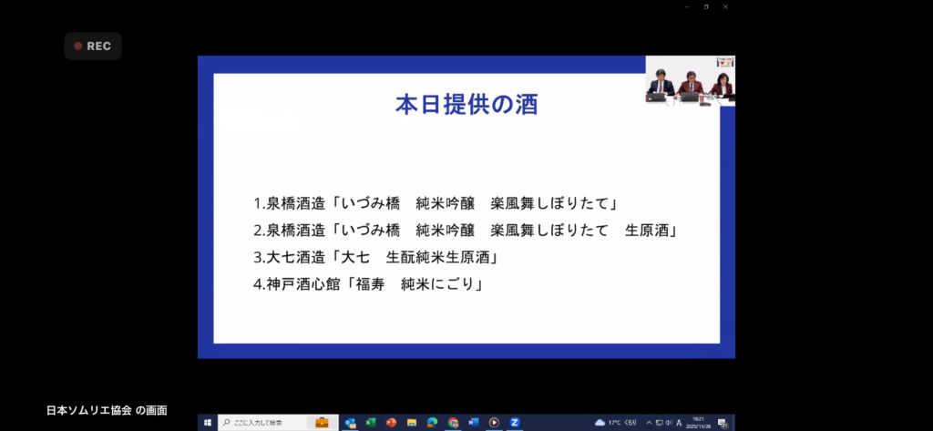Toggle the IME input mode indicator
Image resolution: width=933 pixels, height=431 pixels.
pos(680,423)
